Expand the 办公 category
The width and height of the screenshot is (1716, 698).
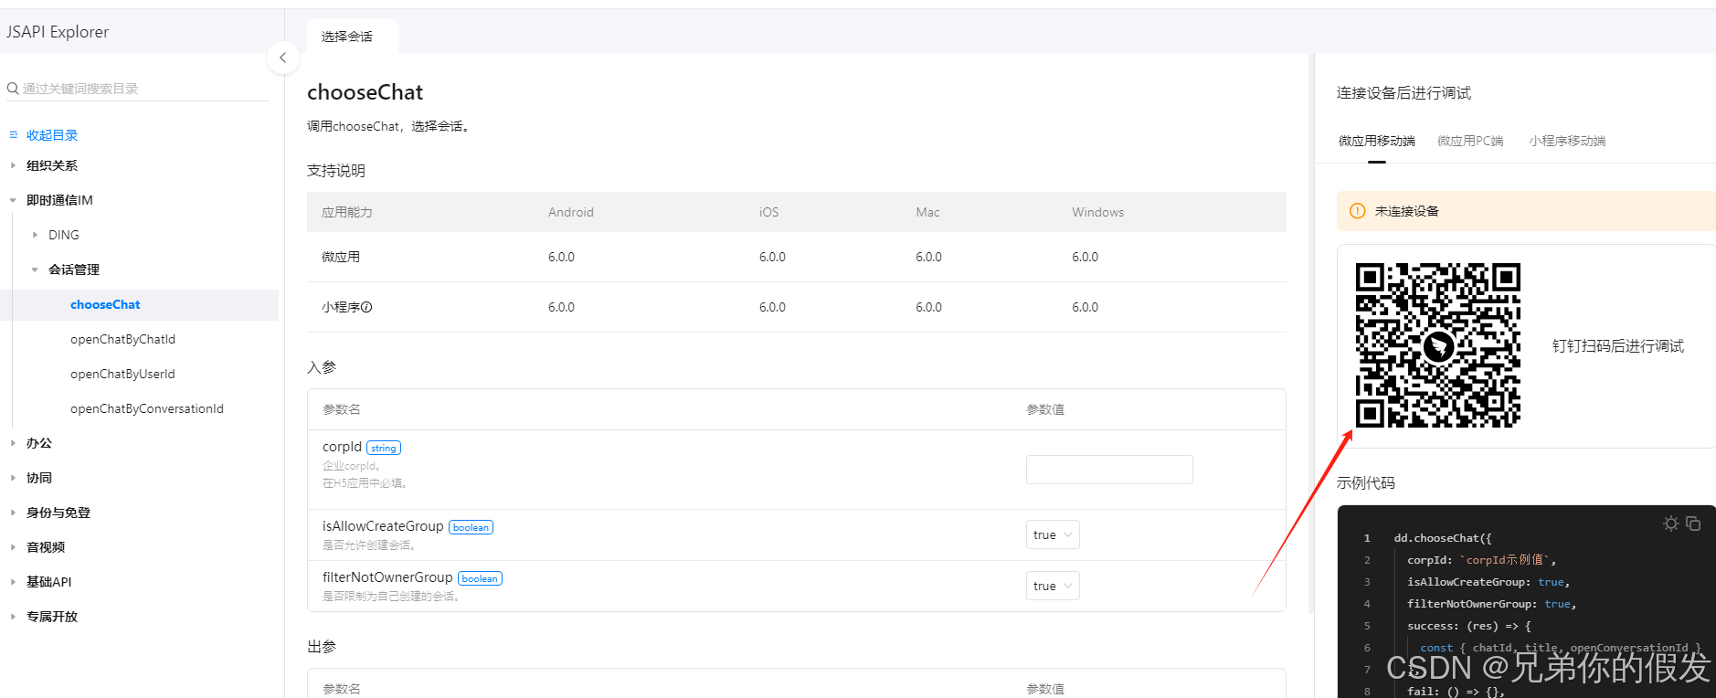[13, 443]
